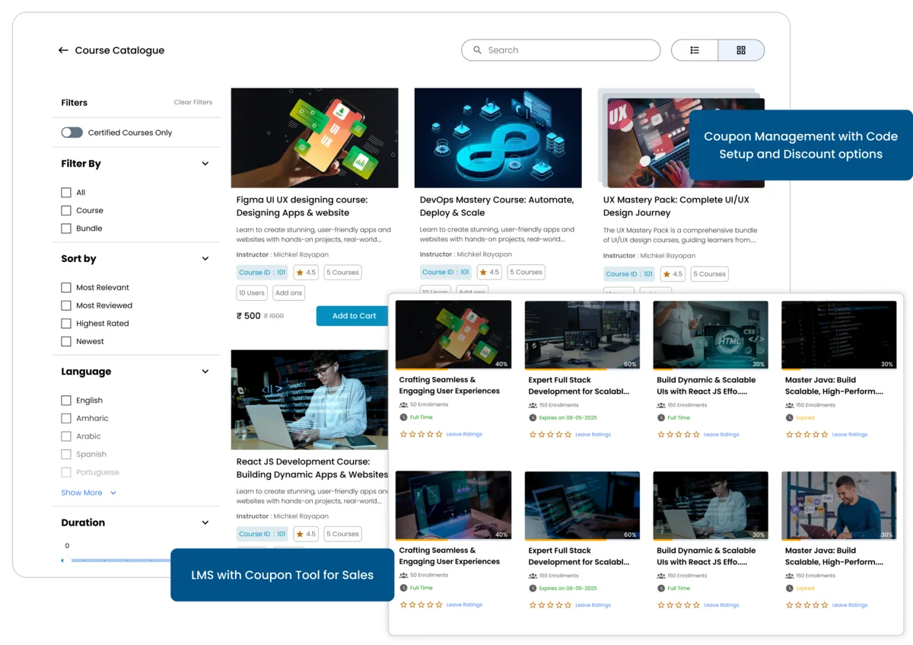Enable Certified Courses Only
913x645 pixels.
pos(72,132)
